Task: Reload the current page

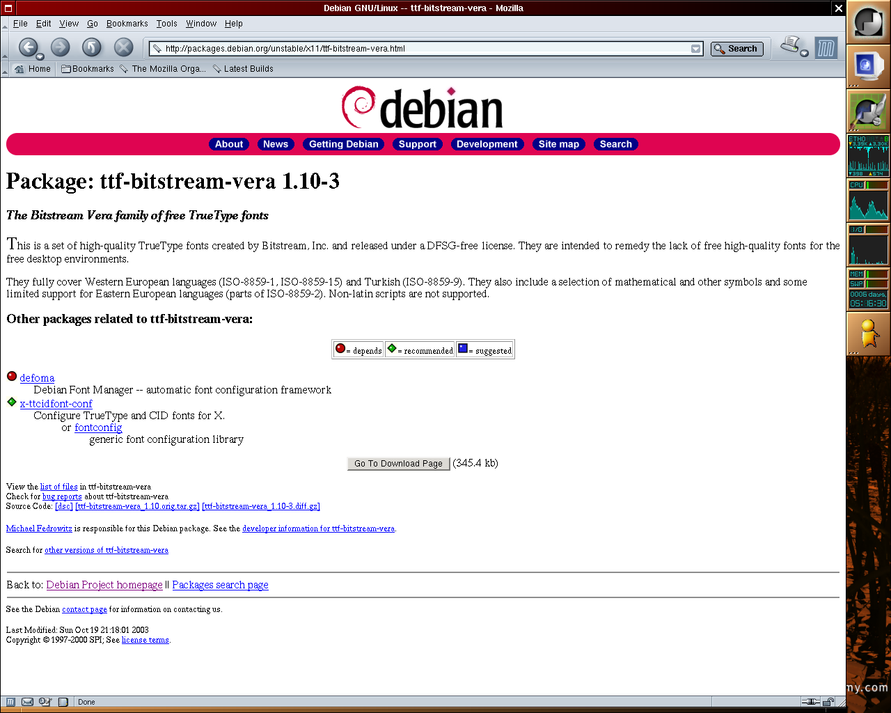Action: 92,47
